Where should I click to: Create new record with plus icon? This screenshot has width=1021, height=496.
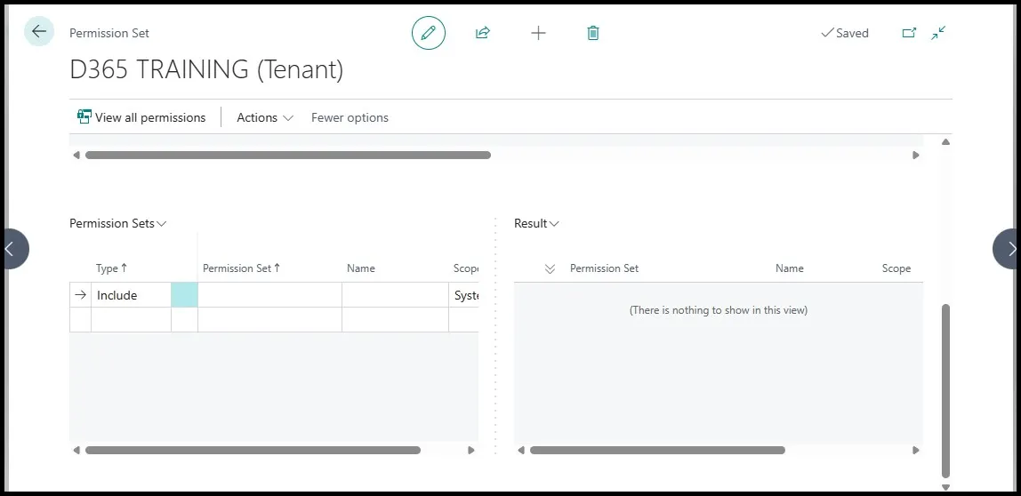(x=538, y=33)
